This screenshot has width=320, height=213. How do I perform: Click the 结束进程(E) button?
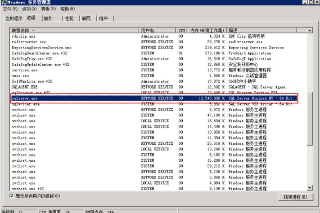coord(295,197)
